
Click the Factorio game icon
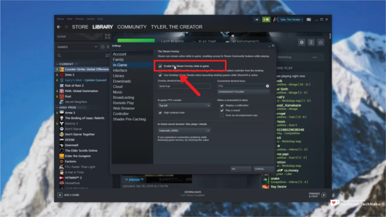click(x=61, y=161)
